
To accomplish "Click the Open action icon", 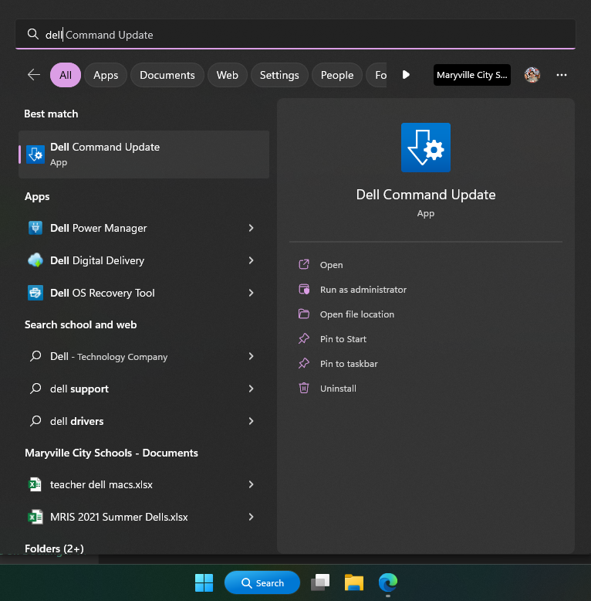I will (304, 264).
